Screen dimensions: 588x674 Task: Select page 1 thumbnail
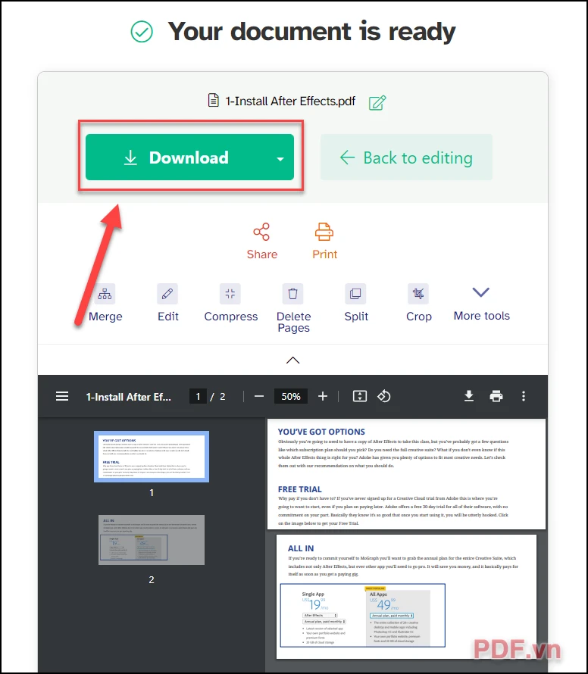click(x=152, y=457)
